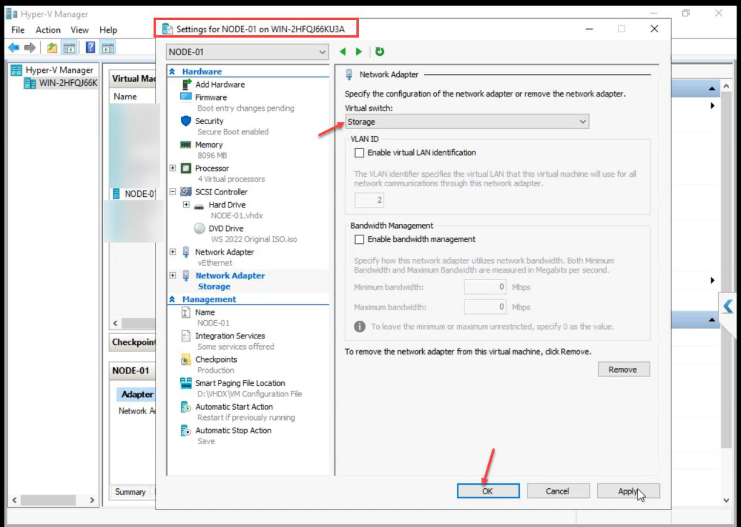Expand the vEthernet Network Adapter node
741x527 pixels.
pyautogui.click(x=173, y=251)
